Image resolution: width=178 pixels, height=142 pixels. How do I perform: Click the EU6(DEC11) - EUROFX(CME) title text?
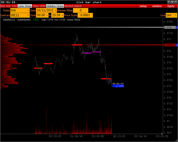(17, 20)
